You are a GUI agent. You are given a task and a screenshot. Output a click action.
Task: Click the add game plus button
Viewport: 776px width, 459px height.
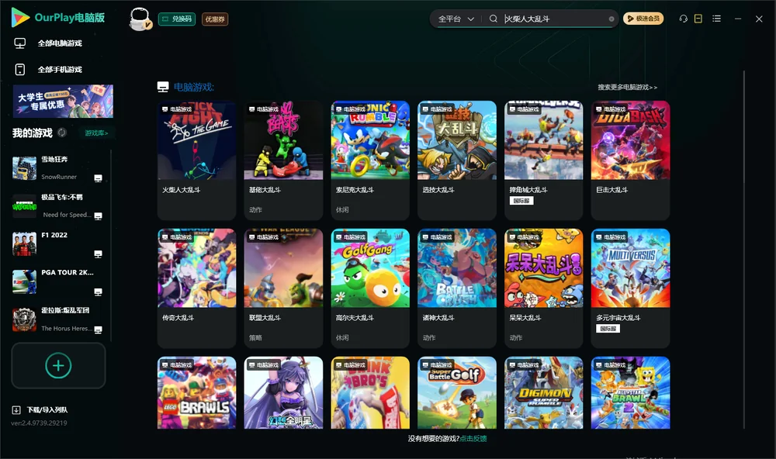pyautogui.click(x=58, y=365)
